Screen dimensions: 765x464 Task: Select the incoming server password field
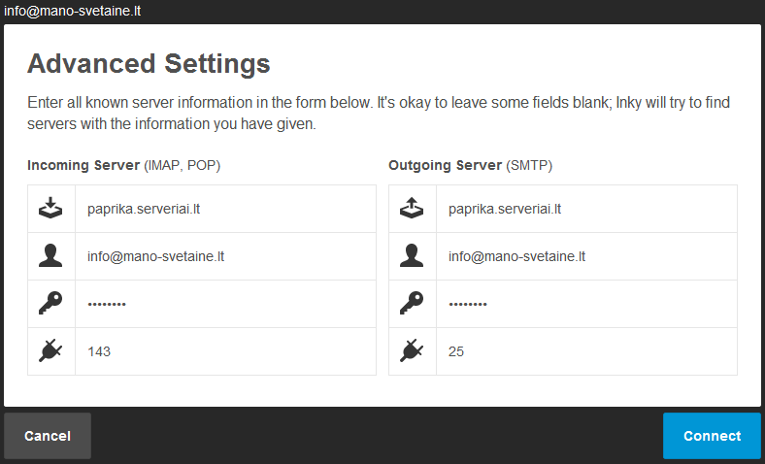tap(225, 304)
